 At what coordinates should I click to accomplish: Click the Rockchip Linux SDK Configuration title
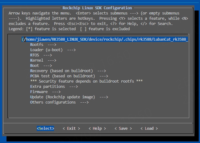pyautogui.click(x=97, y=8)
